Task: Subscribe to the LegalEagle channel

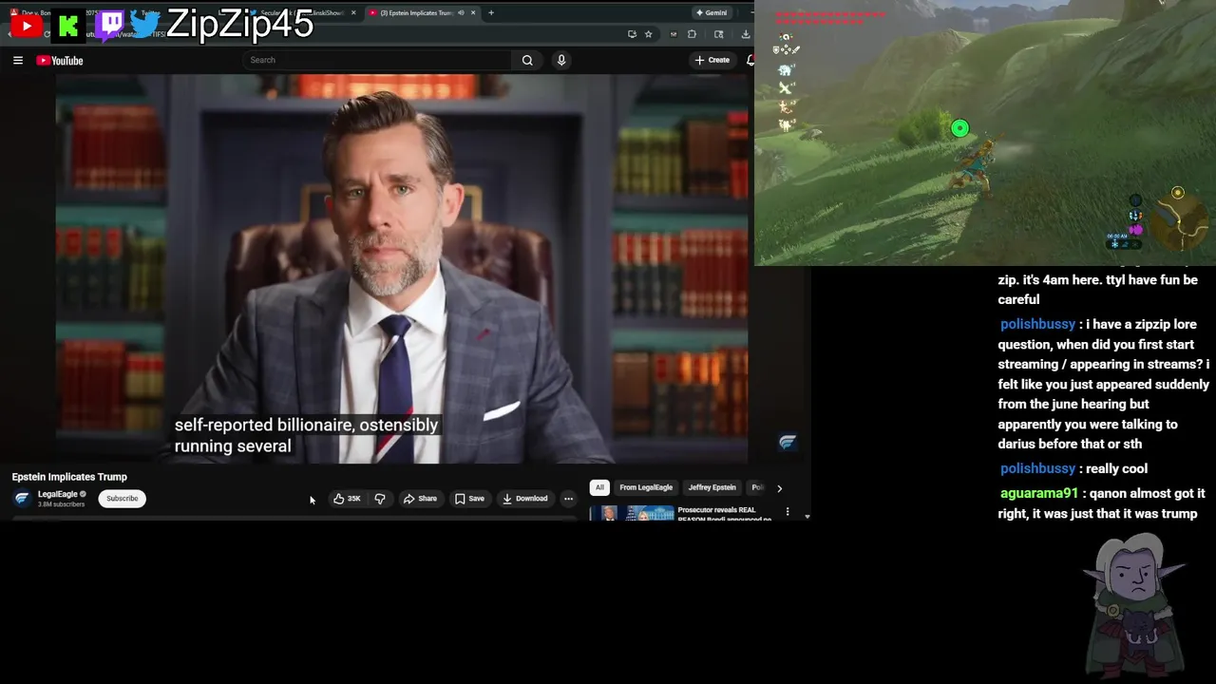Action: [122, 499]
